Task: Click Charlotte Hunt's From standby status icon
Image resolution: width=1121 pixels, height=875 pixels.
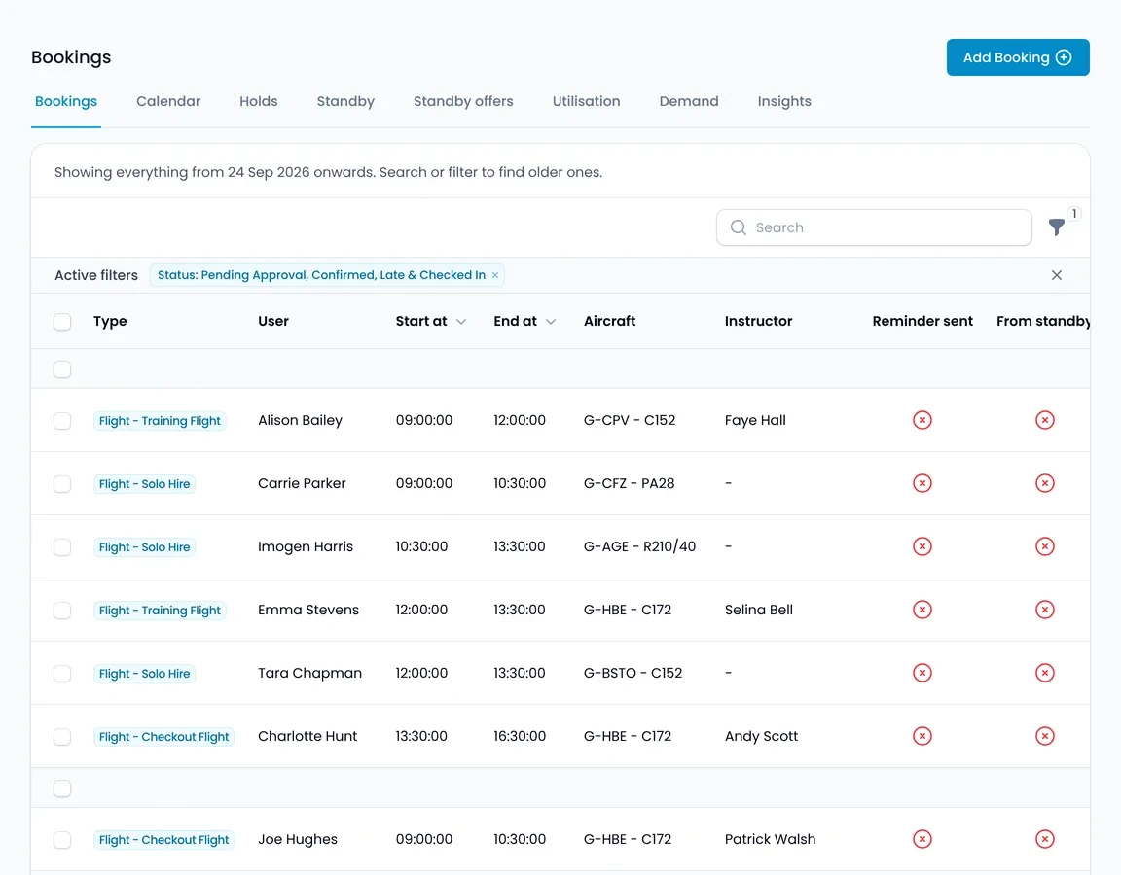Action: pos(1044,736)
